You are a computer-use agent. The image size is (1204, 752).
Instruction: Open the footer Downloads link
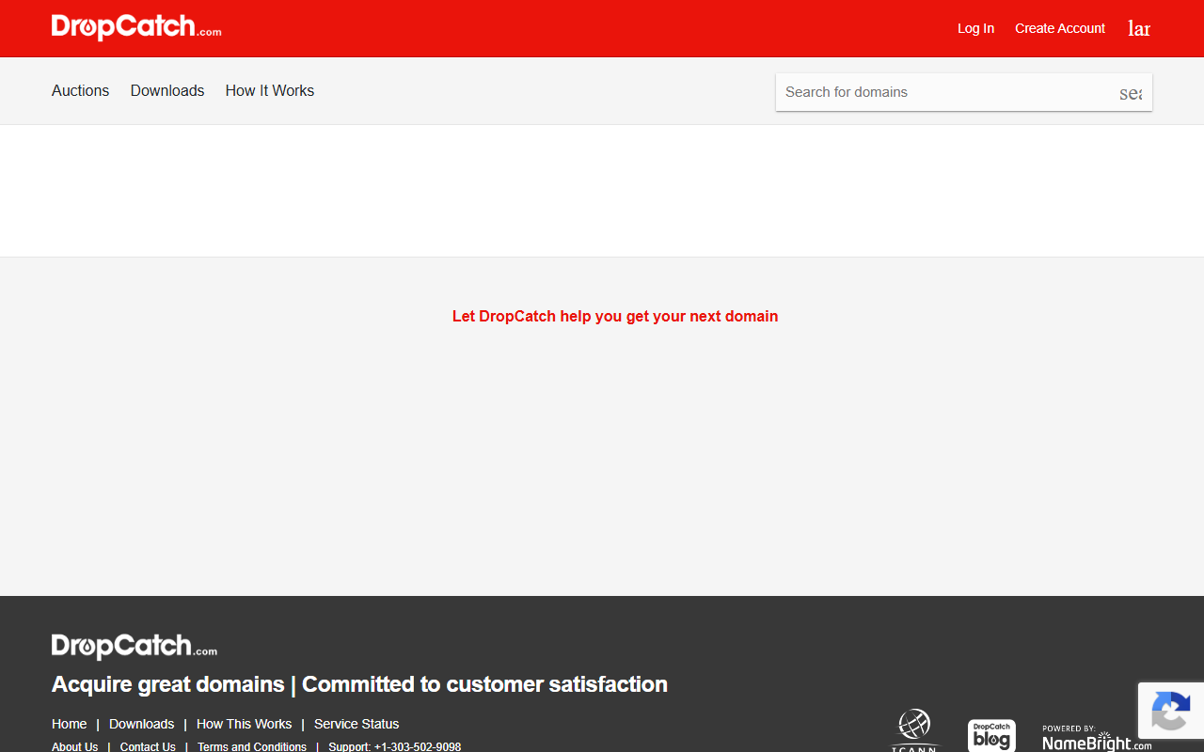click(x=141, y=724)
